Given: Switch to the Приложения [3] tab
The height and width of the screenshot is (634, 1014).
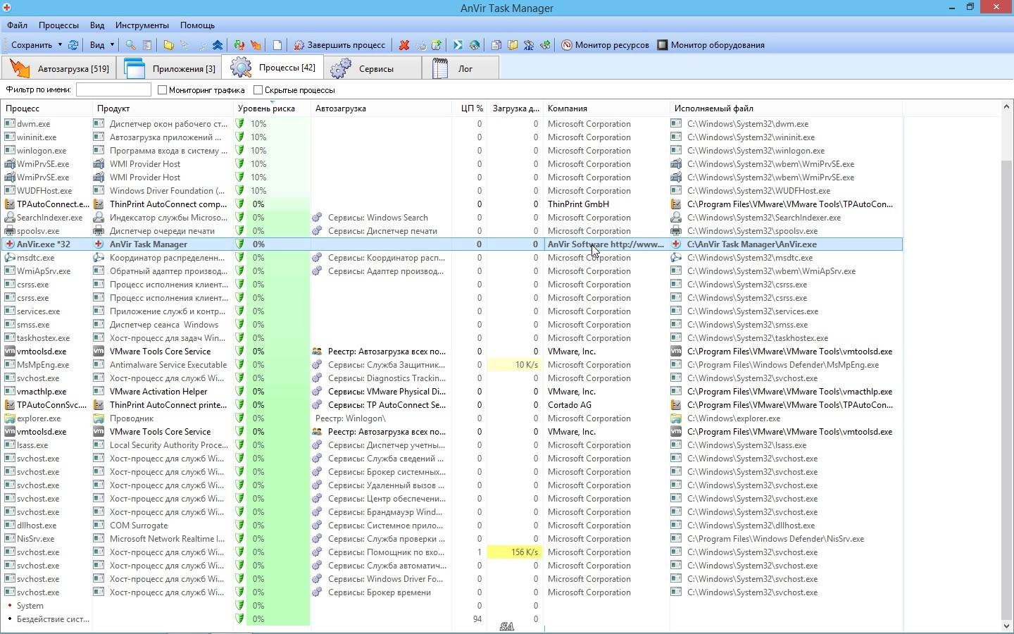Looking at the screenshot, I should pos(169,68).
